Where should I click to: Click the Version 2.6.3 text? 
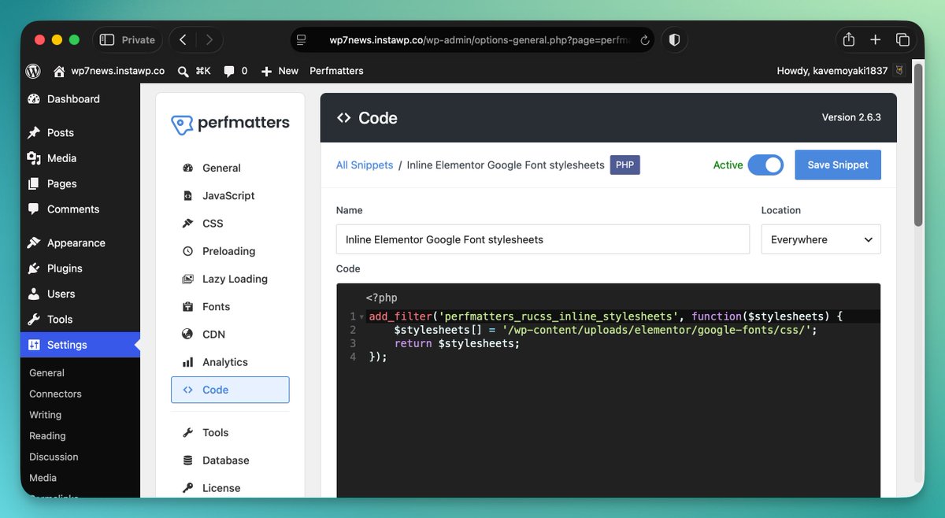click(851, 117)
